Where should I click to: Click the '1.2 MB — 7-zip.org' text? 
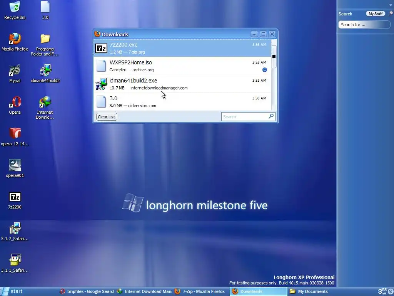[127, 52]
